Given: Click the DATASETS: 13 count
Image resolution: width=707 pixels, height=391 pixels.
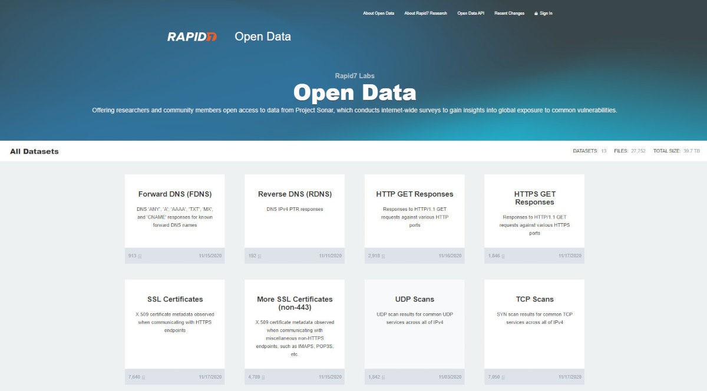Looking at the screenshot, I should [590, 151].
